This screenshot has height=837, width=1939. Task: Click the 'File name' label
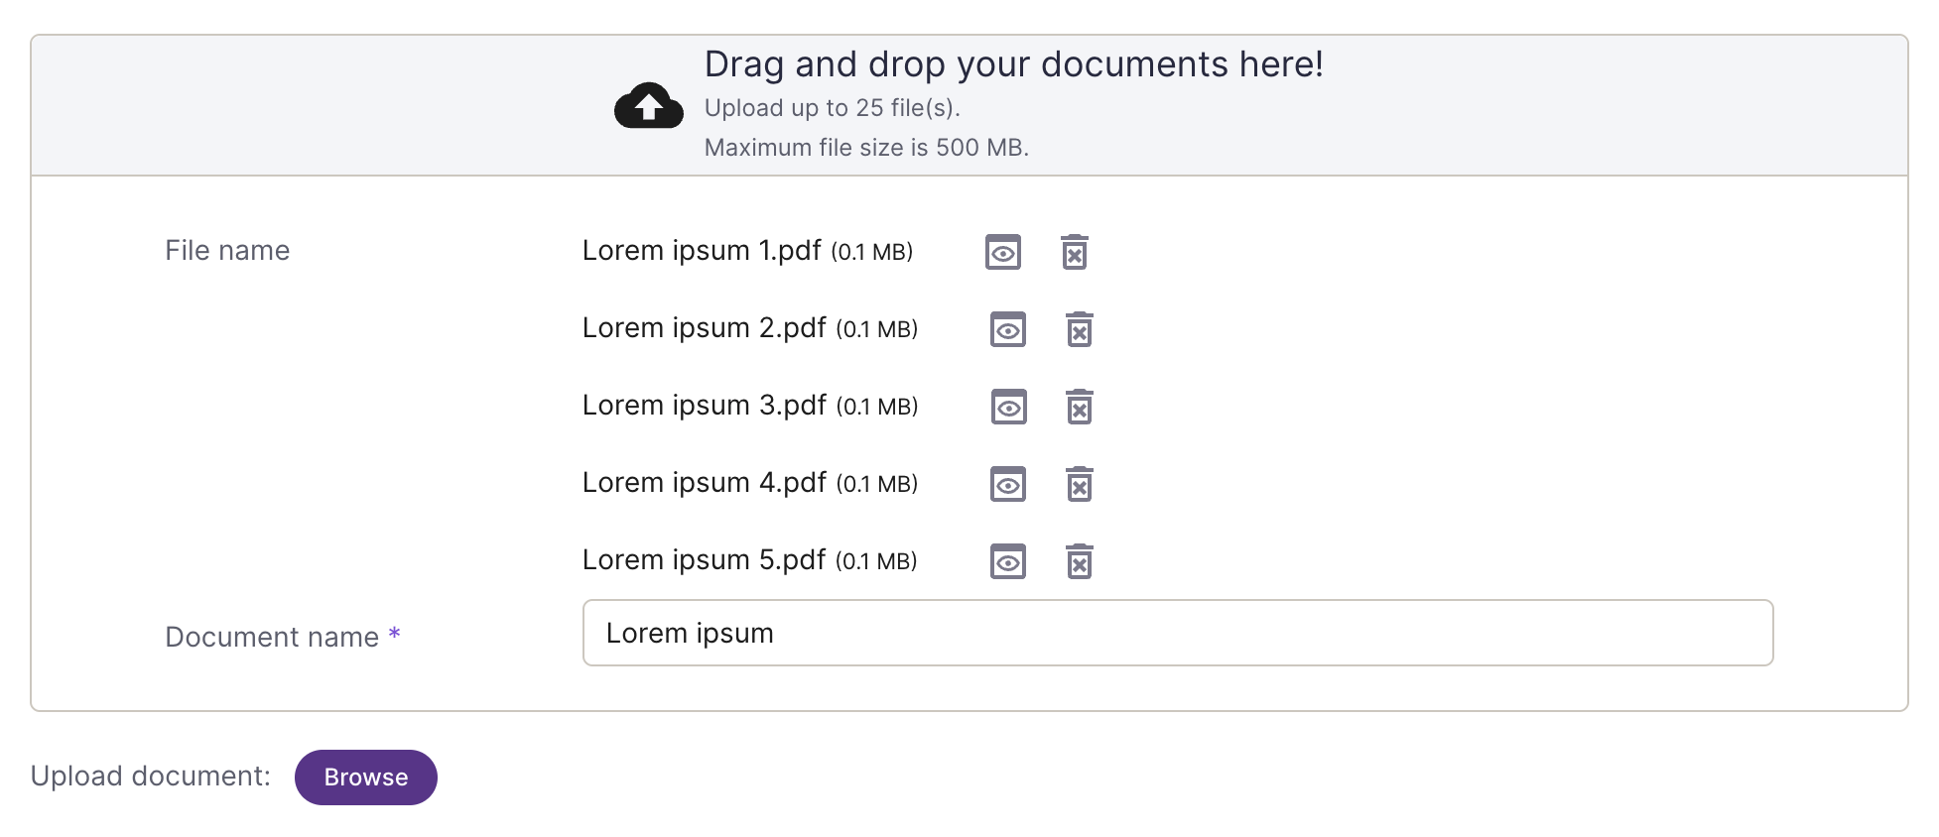pos(227,251)
